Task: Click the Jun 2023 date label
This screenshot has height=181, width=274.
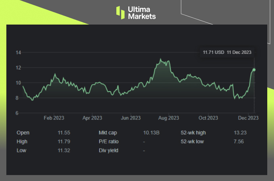Action: click(x=130, y=118)
